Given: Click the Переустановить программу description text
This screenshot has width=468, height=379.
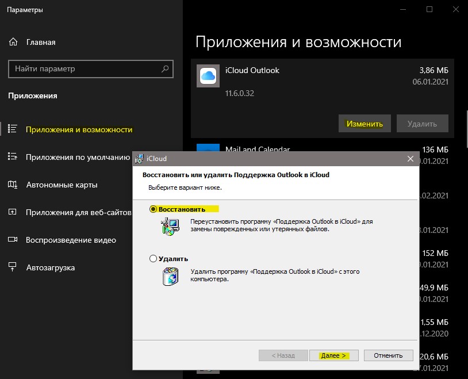Looking at the screenshot, I should pos(282,225).
